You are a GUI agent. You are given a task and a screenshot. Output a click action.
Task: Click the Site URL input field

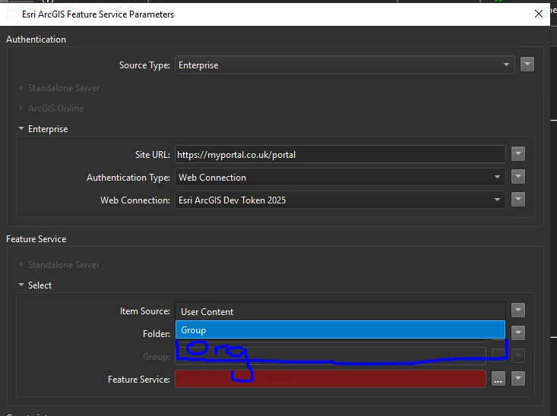340,154
